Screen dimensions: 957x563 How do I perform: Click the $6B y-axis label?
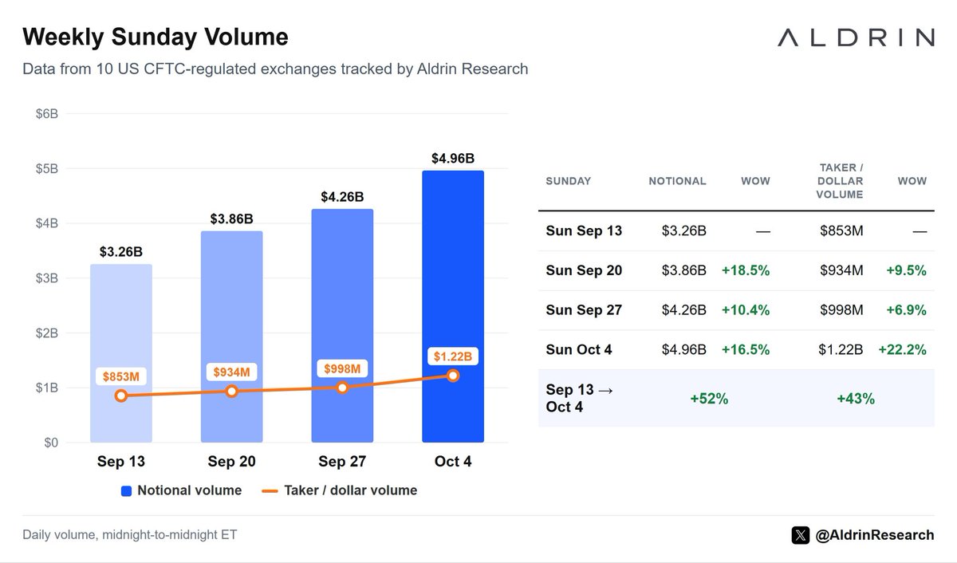coord(47,114)
